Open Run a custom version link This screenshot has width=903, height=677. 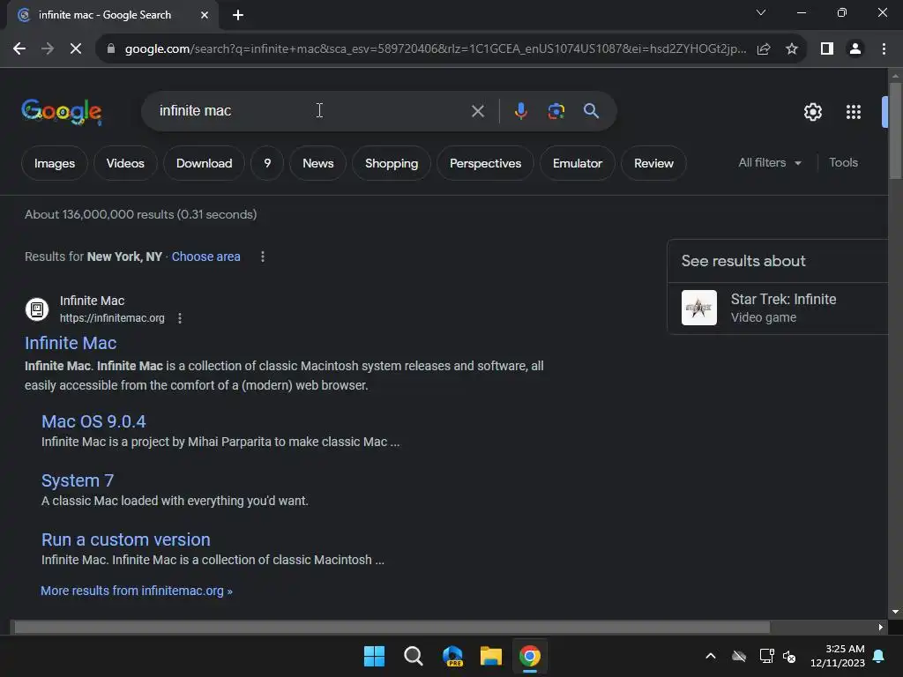[125, 540]
